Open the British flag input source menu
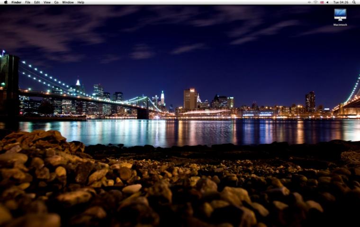Image resolution: width=360 pixels, height=227 pixels. (322, 2)
